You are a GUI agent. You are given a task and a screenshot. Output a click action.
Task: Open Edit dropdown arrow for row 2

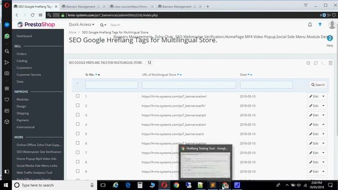coord(323,106)
